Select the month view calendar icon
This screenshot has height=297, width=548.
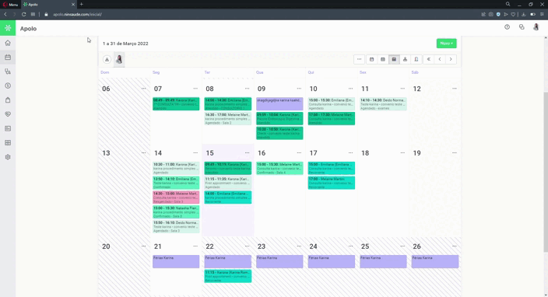[394, 59]
